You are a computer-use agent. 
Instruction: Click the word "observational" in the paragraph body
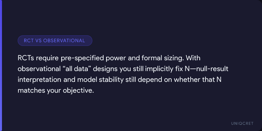(x=37, y=69)
